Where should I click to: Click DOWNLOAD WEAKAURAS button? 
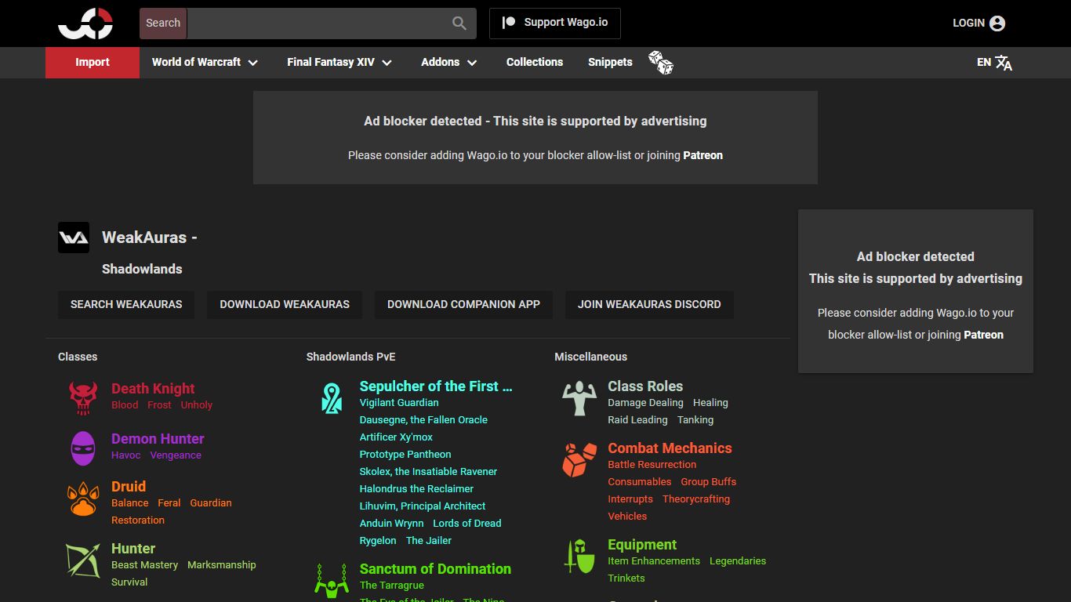coord(285,305)
